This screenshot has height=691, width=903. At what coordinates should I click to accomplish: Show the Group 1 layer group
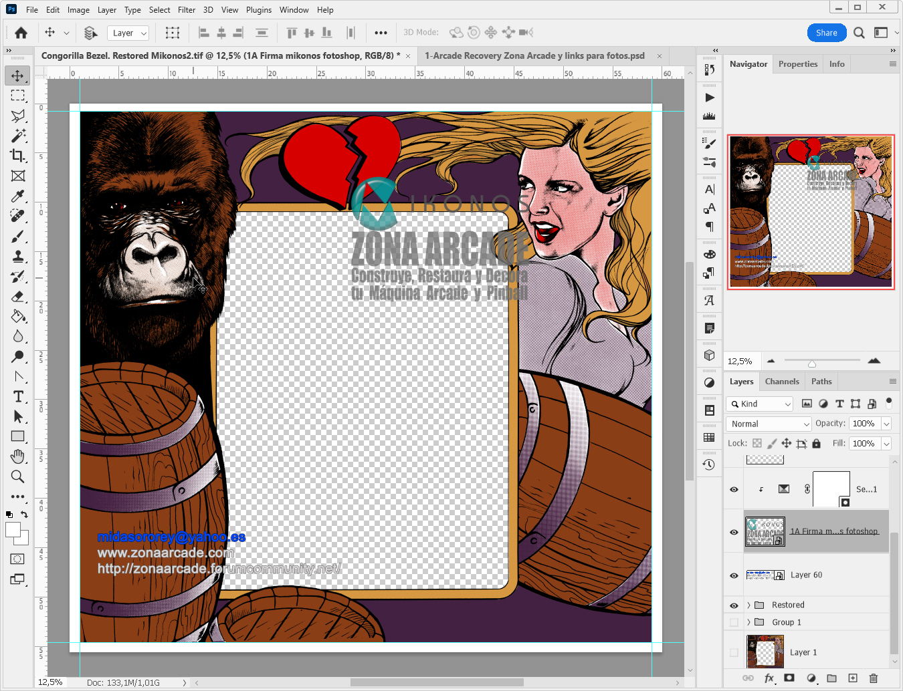pyautogui.click(x=734, y=622)
